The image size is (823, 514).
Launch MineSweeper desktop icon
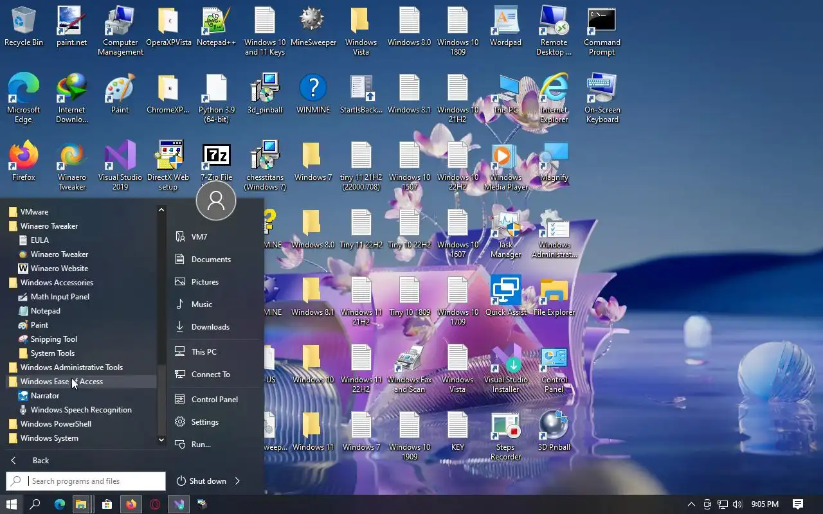click(313, 27)
